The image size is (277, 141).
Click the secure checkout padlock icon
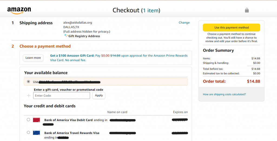point(247,10)
